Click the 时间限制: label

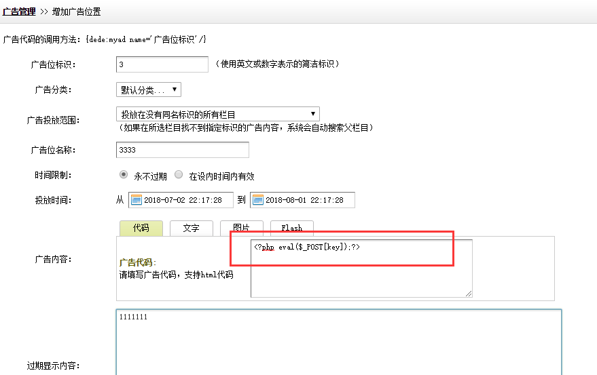53,175
